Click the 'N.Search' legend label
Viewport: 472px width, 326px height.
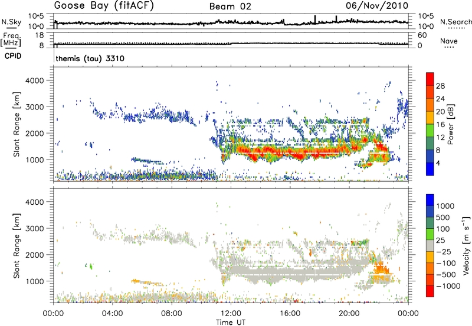tap(456, 22)
